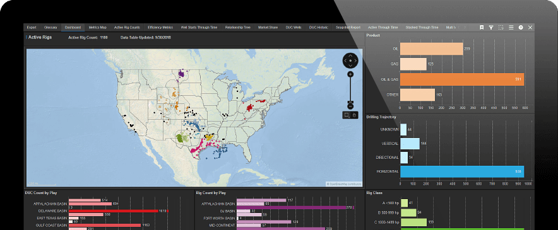Switch to DUC Historic tab
Viewport: 558px width, 230px height.
[319, 27]
